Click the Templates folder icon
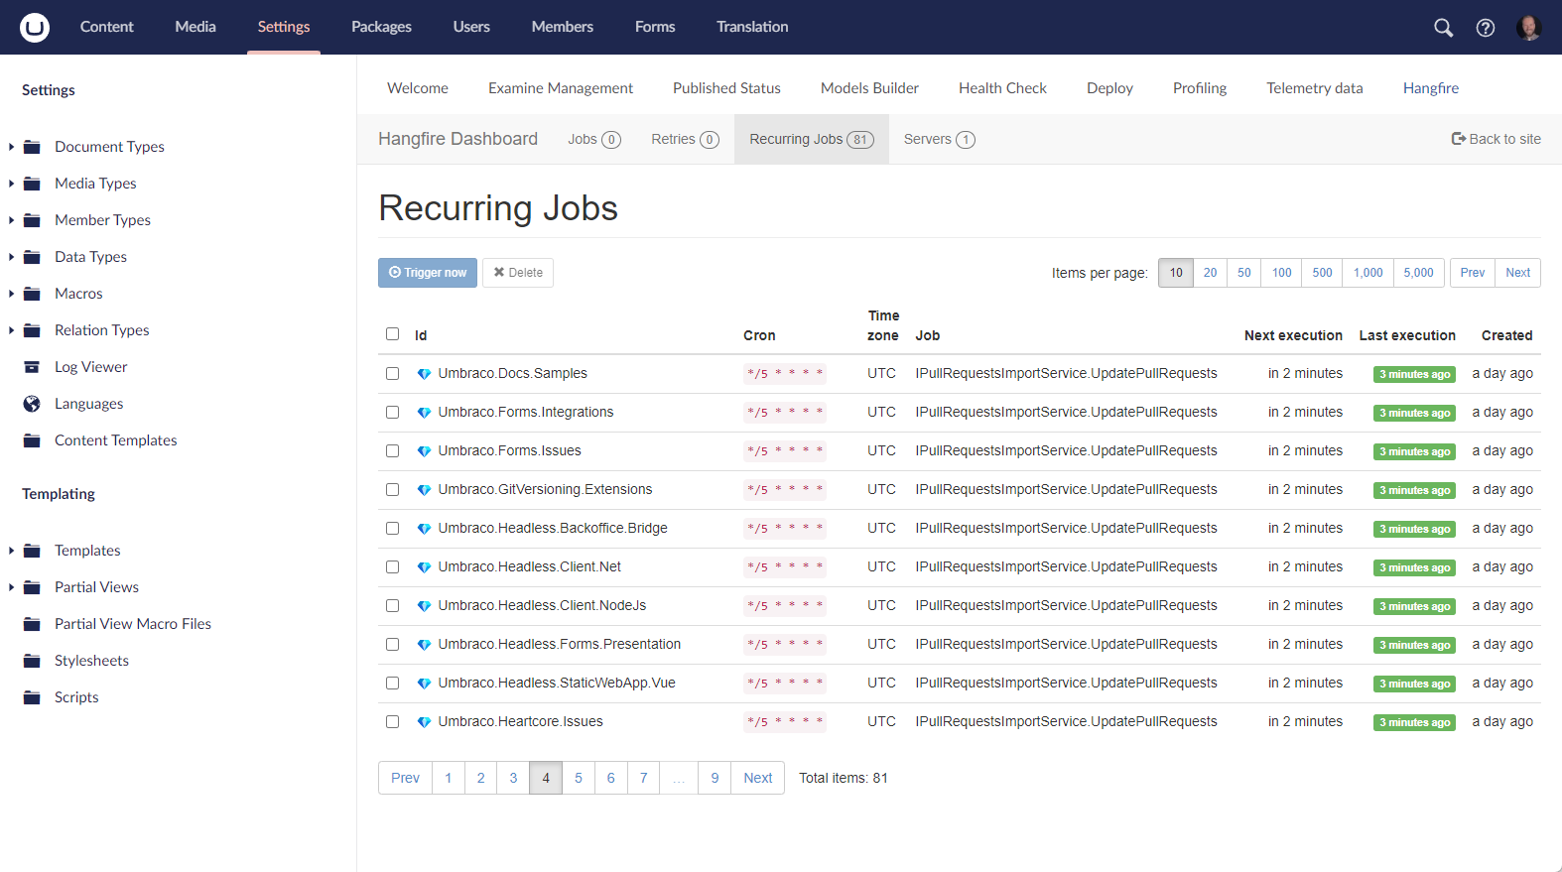The width and height of the screenshot is (1562, 872). [32, 551]
